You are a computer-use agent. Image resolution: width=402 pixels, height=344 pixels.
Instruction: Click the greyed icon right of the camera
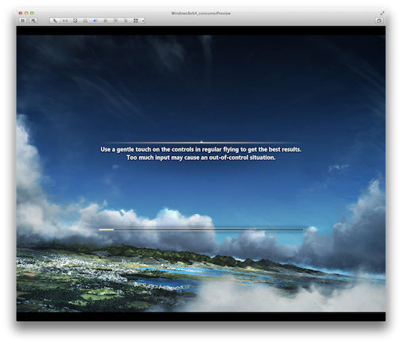pos(125,21)
